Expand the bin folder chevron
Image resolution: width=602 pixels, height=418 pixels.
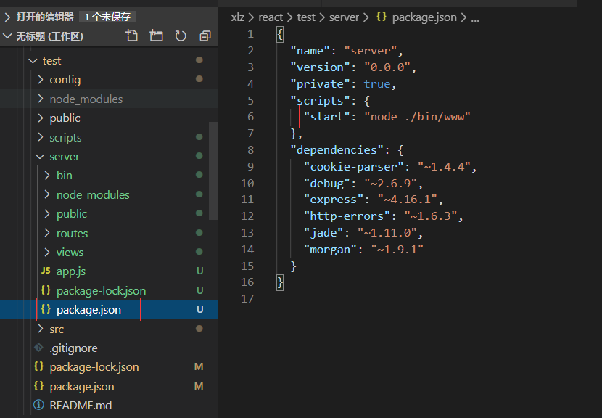click(47, 175)
